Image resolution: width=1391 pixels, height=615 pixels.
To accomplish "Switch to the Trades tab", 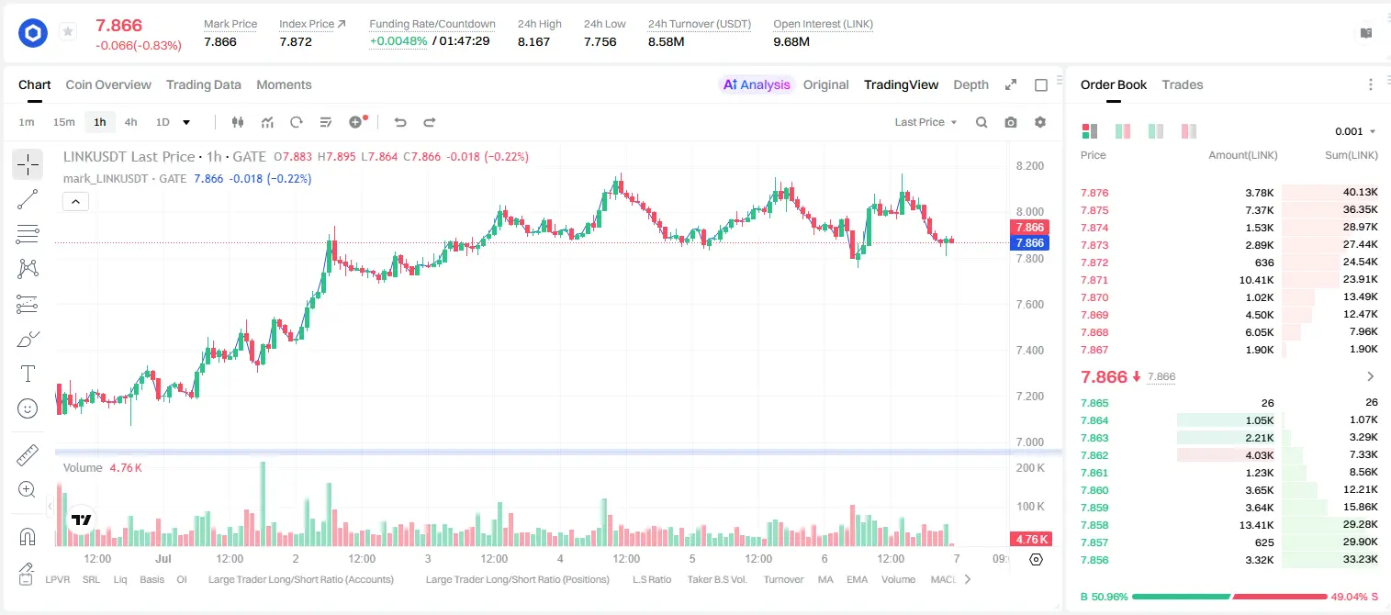I will click(x=1182, y=84).
